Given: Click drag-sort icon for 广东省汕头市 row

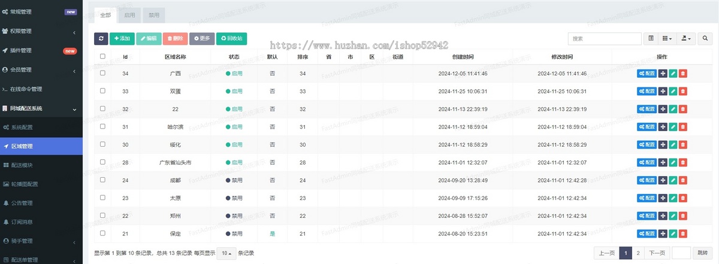Looking at the screenshot, I should (663, 162).
